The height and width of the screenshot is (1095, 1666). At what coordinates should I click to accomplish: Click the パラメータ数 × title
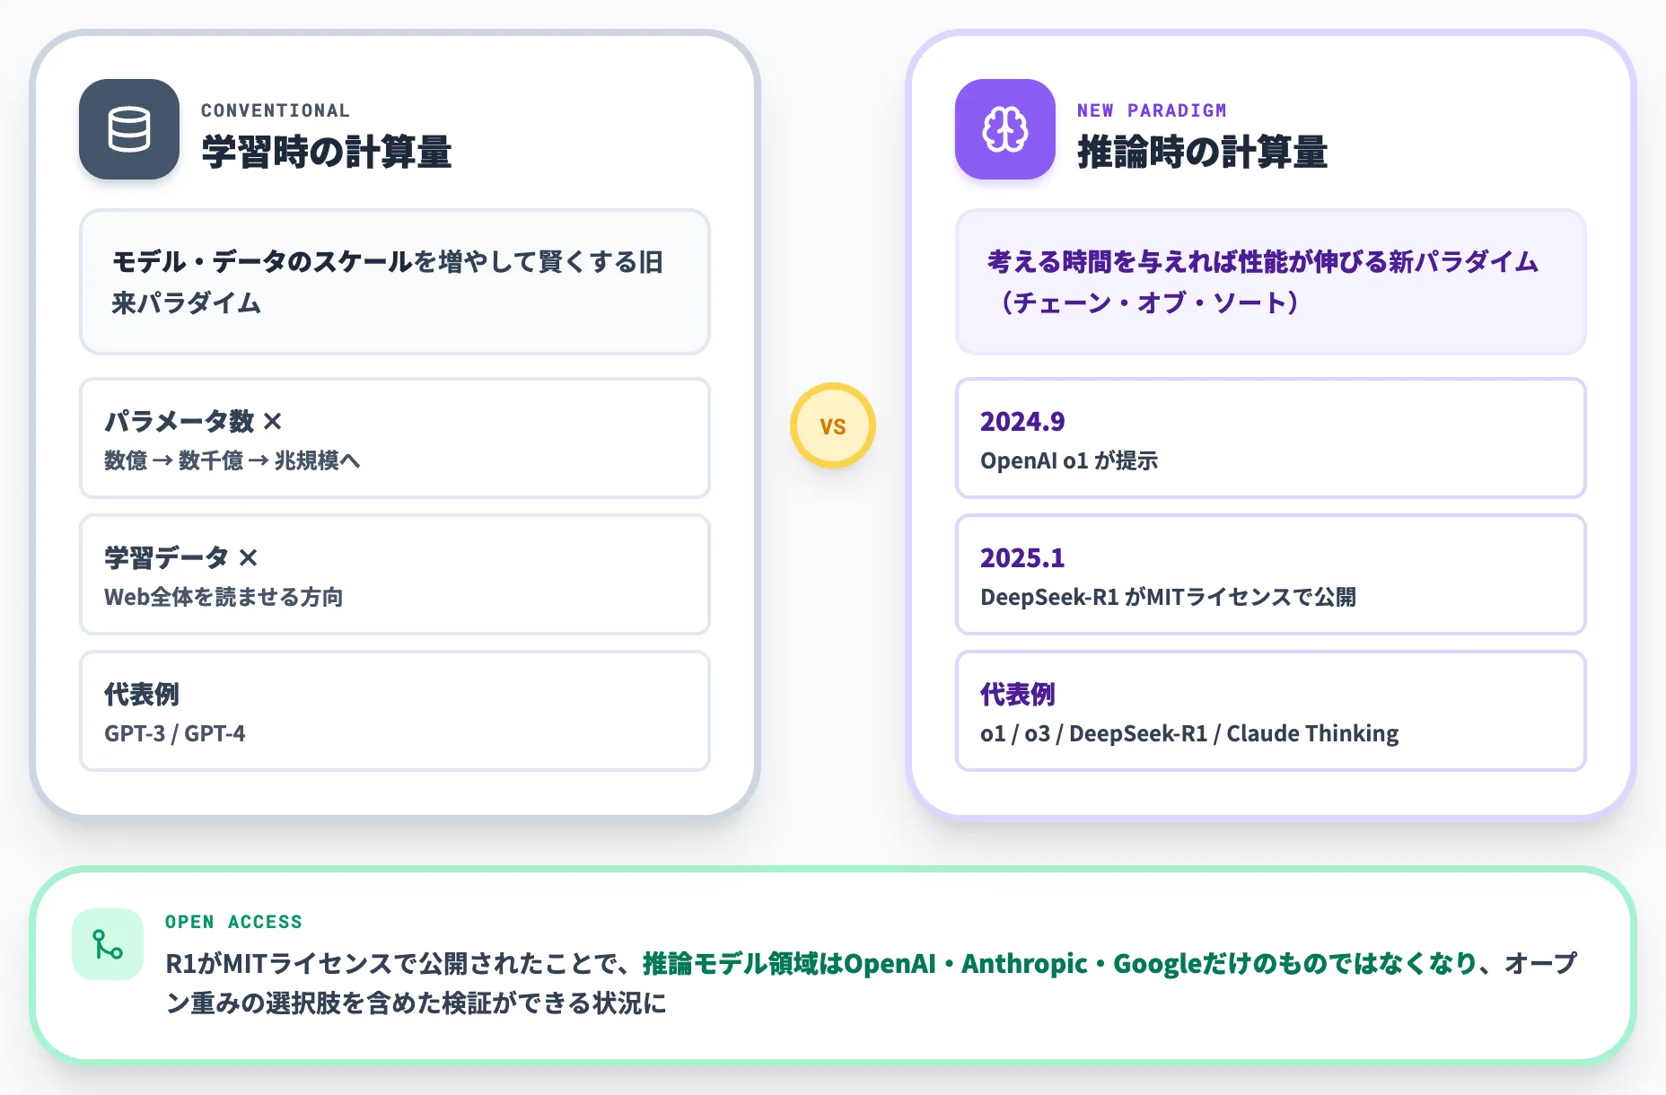click(194, 421)
